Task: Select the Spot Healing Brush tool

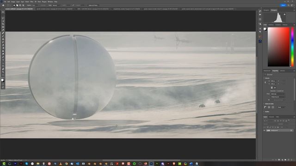Action: tap(3, 33)
